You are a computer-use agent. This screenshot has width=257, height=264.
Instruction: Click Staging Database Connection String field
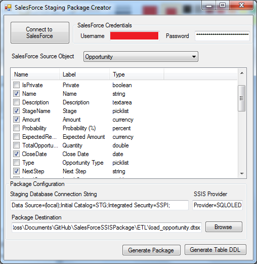tap(99, 205)
